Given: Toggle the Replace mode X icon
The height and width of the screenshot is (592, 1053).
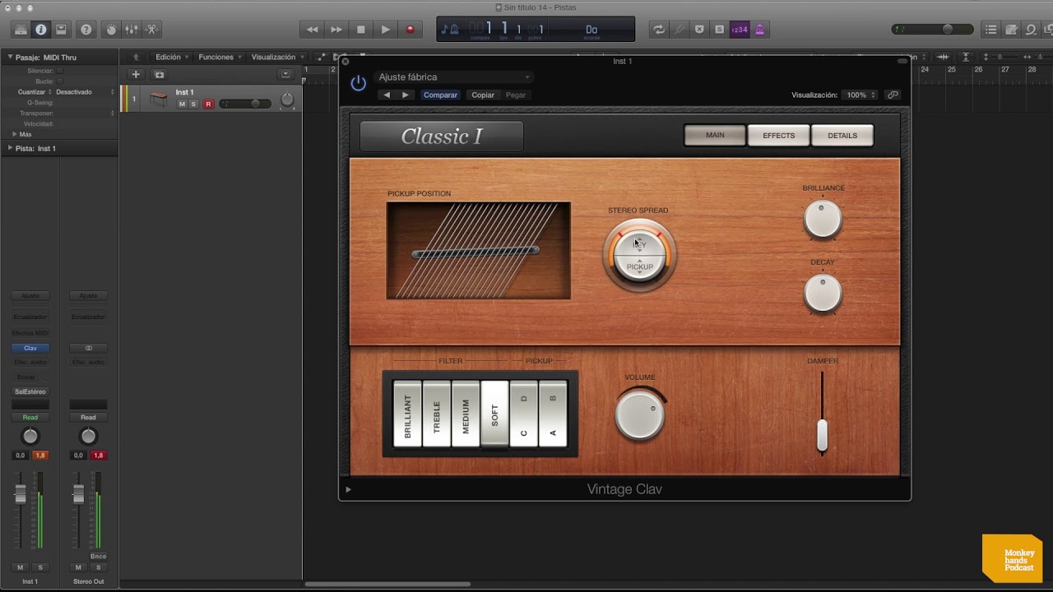Looking at the screenshot, I should click(x=699, y=30).
